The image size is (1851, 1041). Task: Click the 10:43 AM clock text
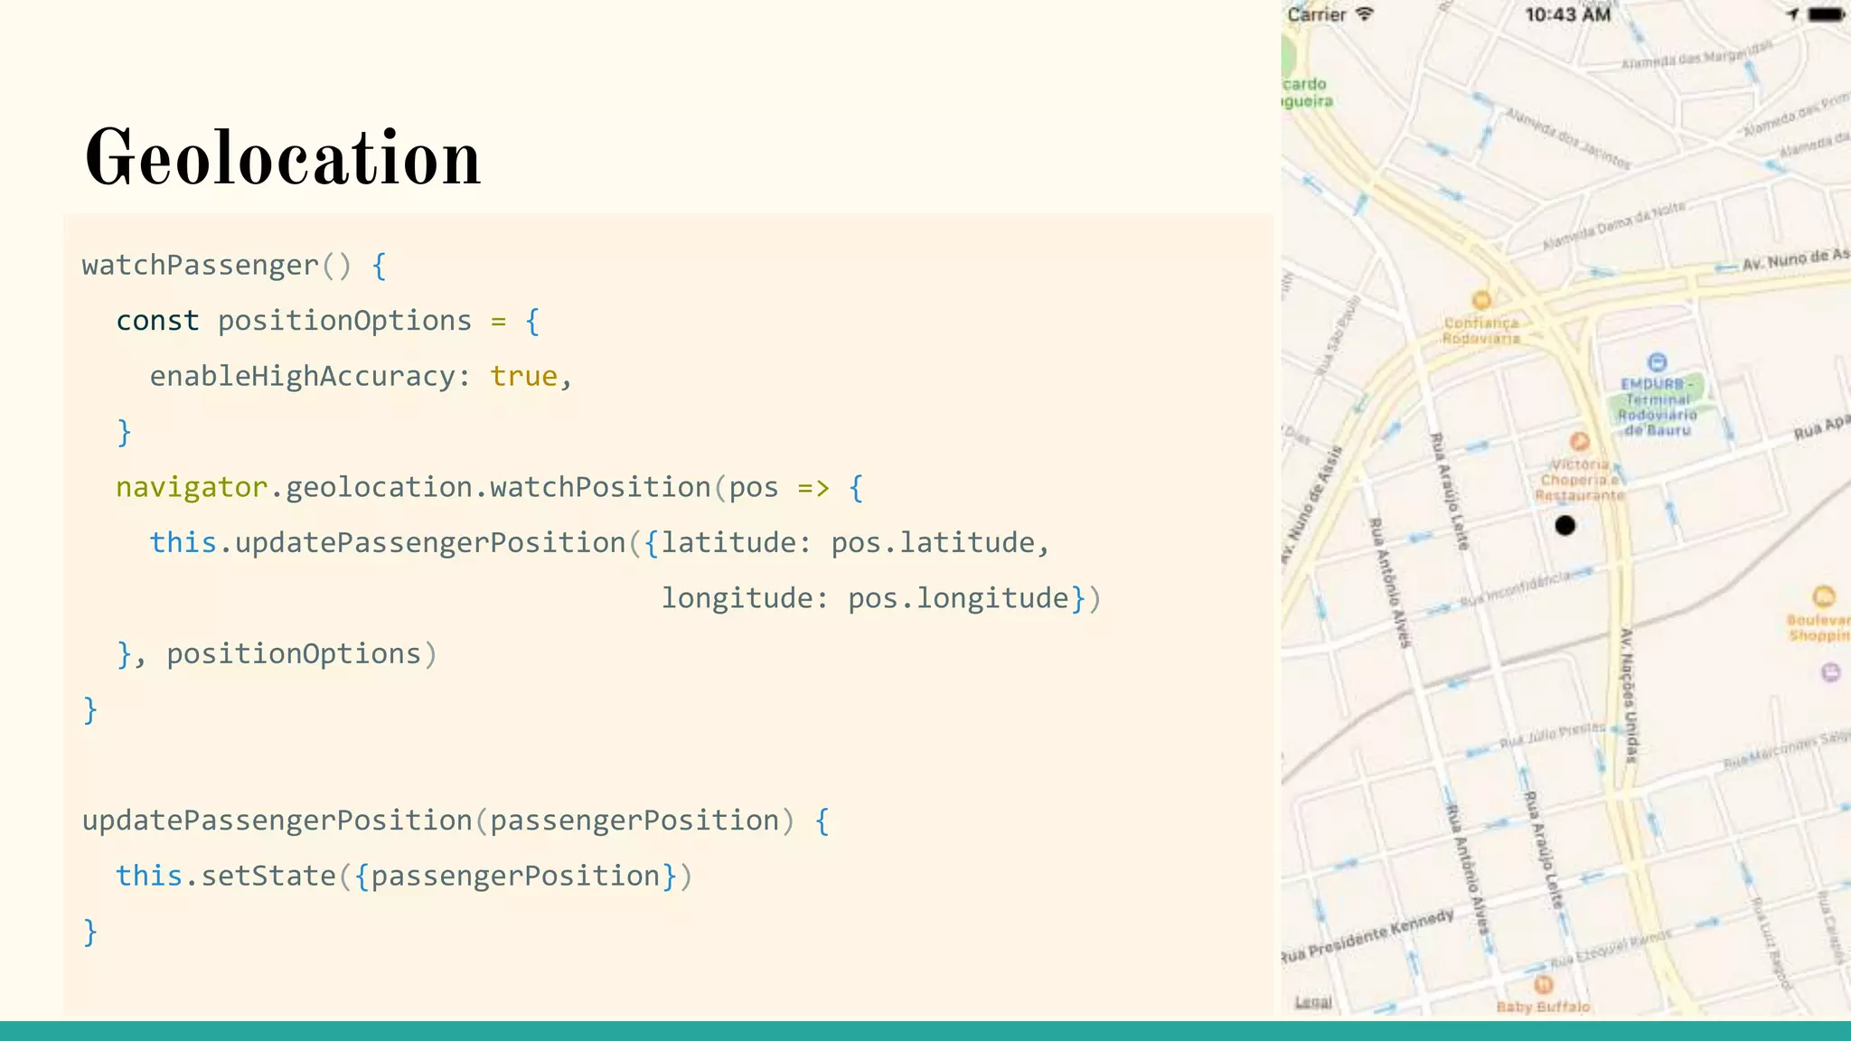(x=1568, y=14)
